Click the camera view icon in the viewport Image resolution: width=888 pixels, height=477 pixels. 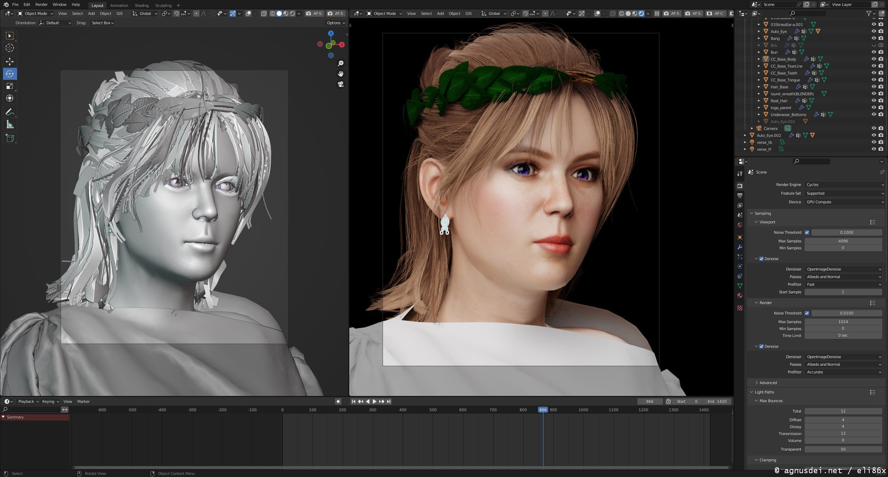[x=341, y=84]
